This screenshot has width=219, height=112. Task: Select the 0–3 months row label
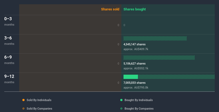tap(9, 21)
